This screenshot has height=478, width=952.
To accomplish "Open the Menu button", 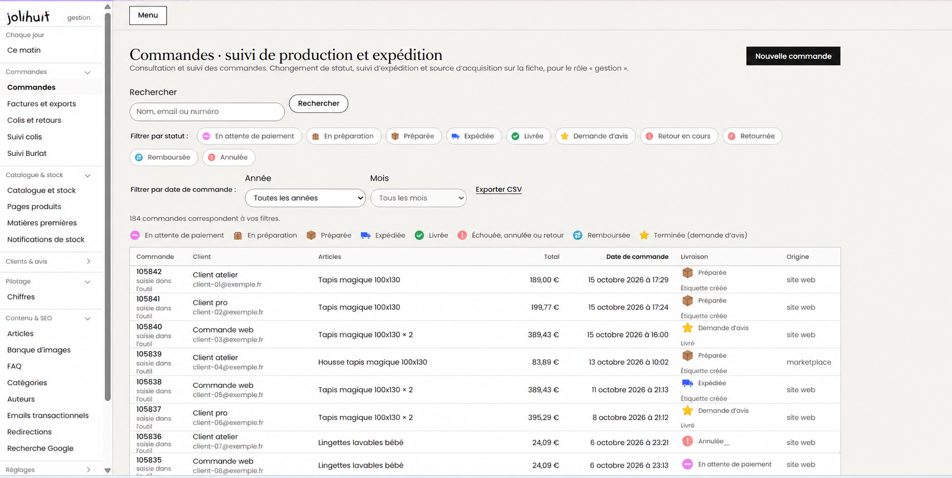I will tap(148, 15).
